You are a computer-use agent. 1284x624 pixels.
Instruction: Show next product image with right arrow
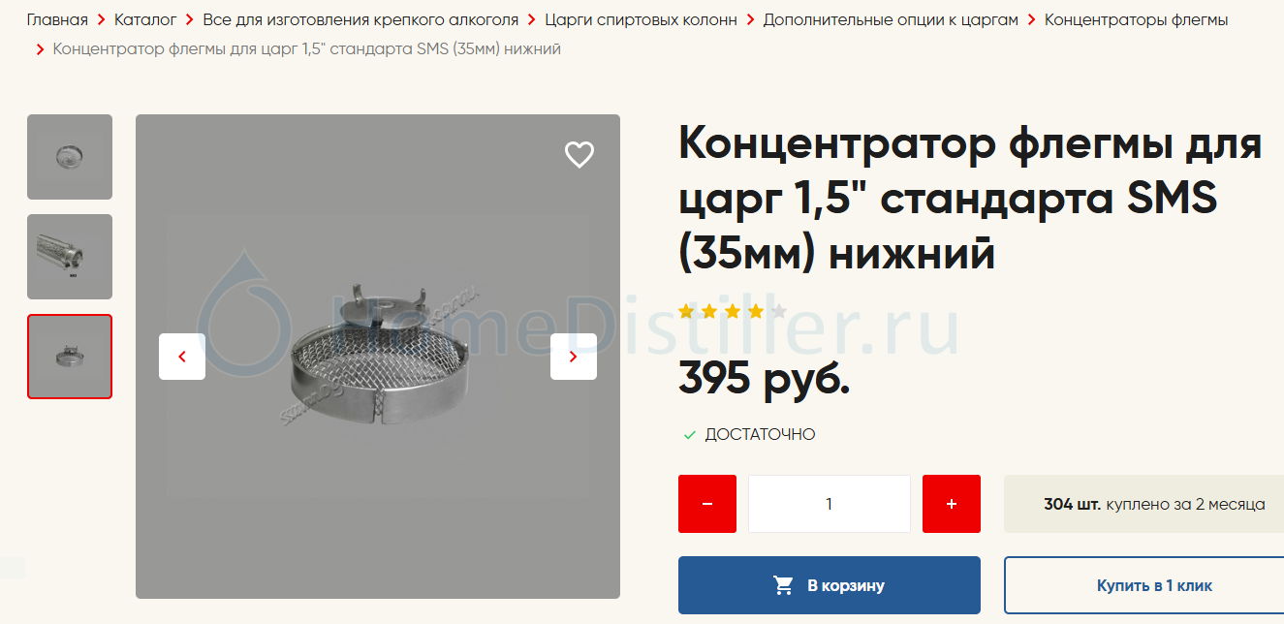click(574, 357)
